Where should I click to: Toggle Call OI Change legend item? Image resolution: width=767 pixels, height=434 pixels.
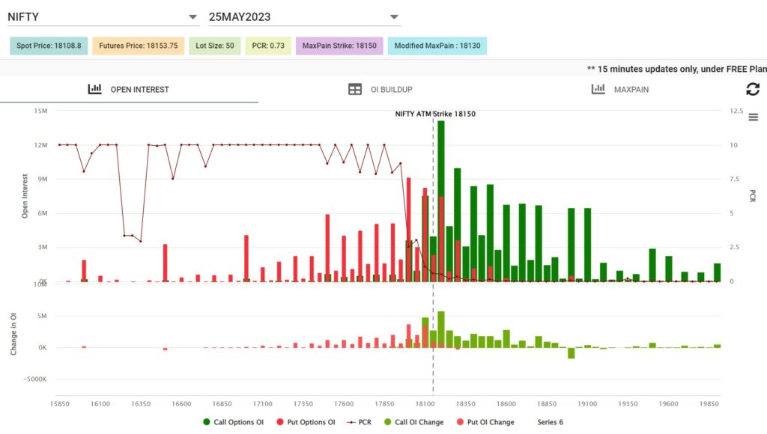[x=413, y=422]
